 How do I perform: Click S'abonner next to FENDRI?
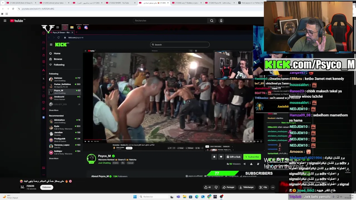click(46, 187)
